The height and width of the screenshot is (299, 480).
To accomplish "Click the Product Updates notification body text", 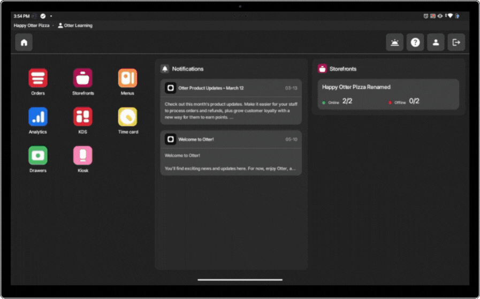I will (x=231, y=111).
